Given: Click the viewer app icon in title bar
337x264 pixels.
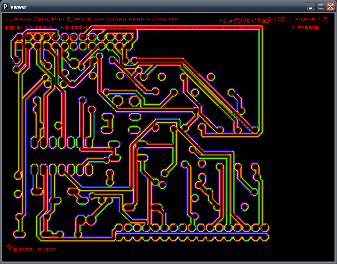Looking at the screenshot, I should [x=6, y=7].
